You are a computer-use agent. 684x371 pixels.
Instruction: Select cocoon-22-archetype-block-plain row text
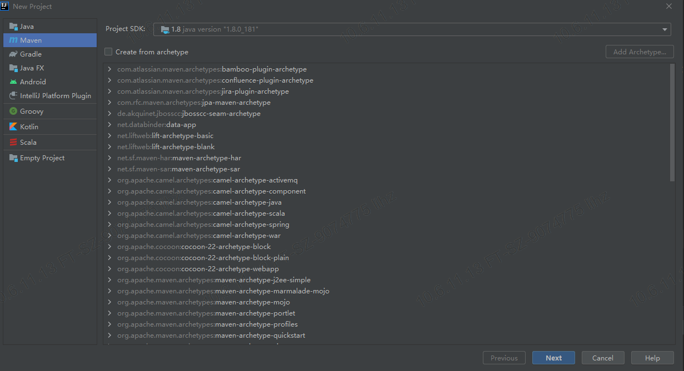pos(203,258)
